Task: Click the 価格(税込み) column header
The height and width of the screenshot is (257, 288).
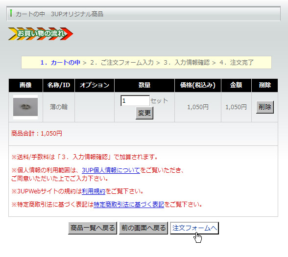Action: 198,85
